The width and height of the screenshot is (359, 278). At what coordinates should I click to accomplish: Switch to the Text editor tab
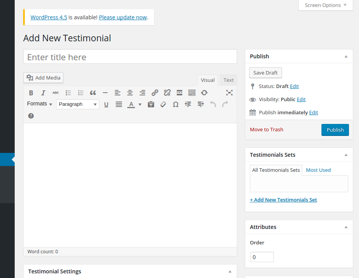[x=228, y=80]
